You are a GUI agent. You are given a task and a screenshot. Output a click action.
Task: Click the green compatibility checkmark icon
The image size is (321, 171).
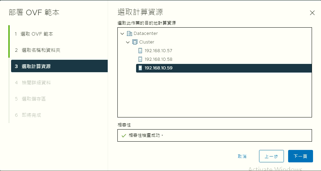tap(124, 135)
